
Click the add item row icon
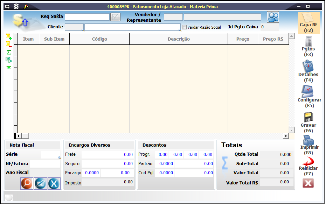[9, 36]
